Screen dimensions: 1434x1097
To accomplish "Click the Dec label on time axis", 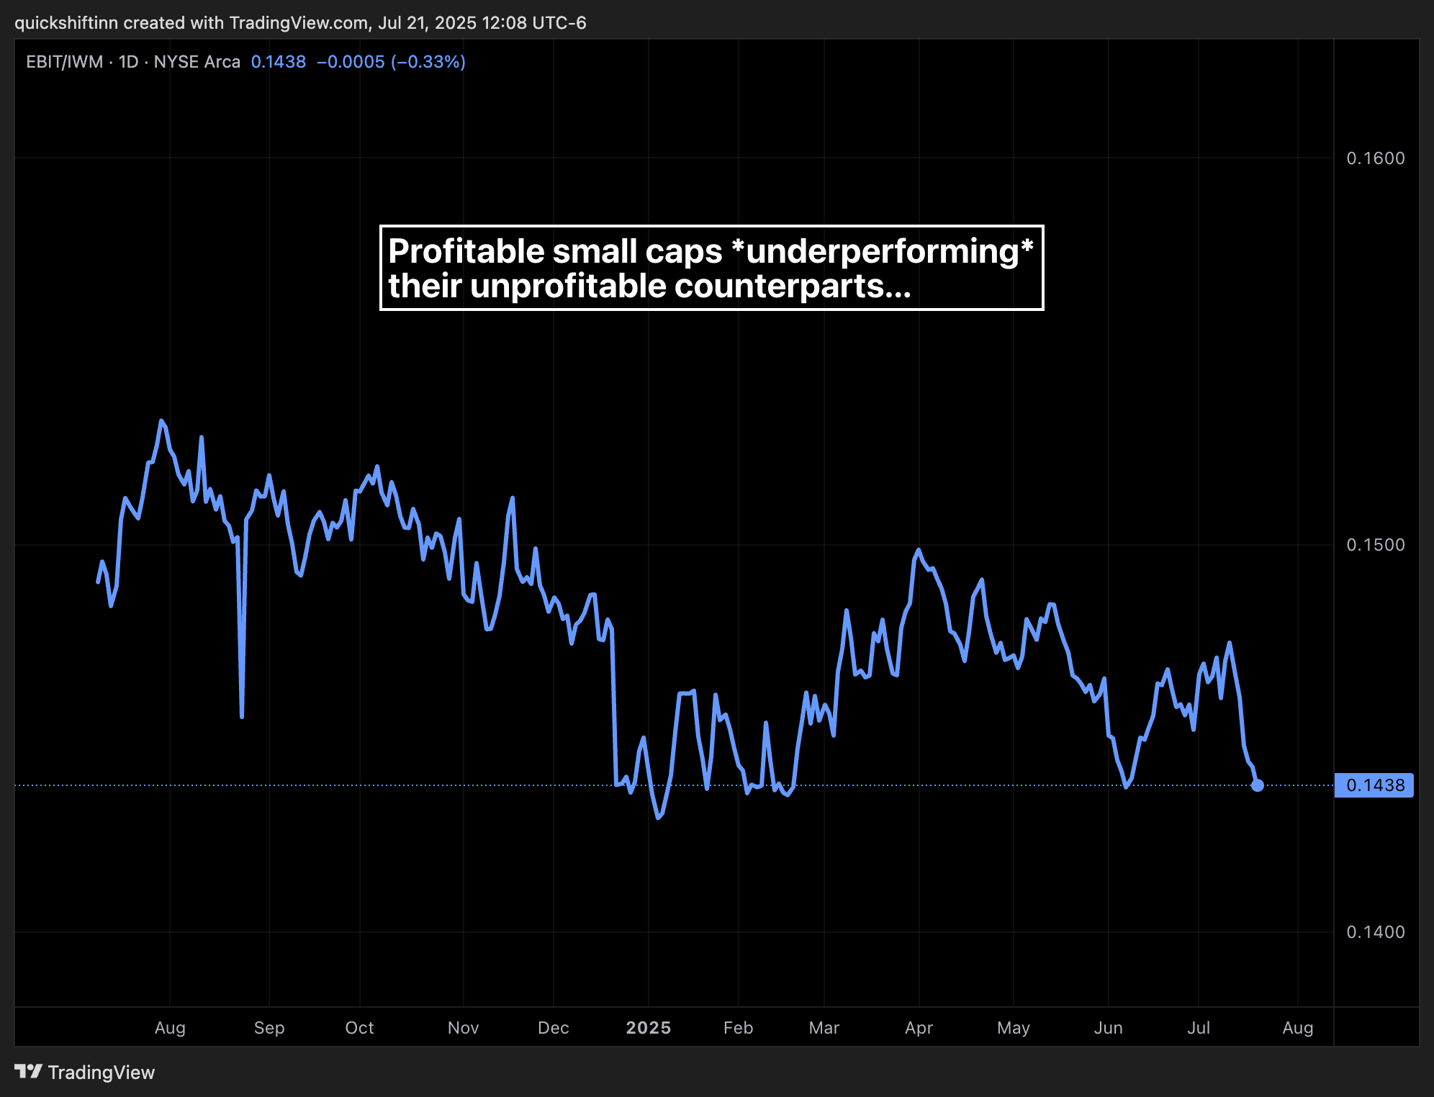I will (x=554, y=1028).
